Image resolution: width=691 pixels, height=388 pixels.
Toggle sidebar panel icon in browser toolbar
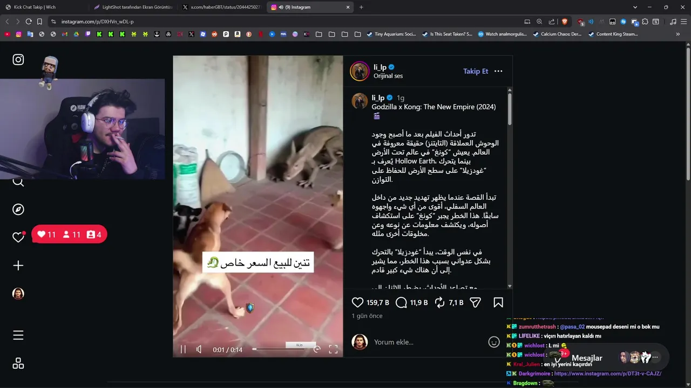tap(656, 22)
